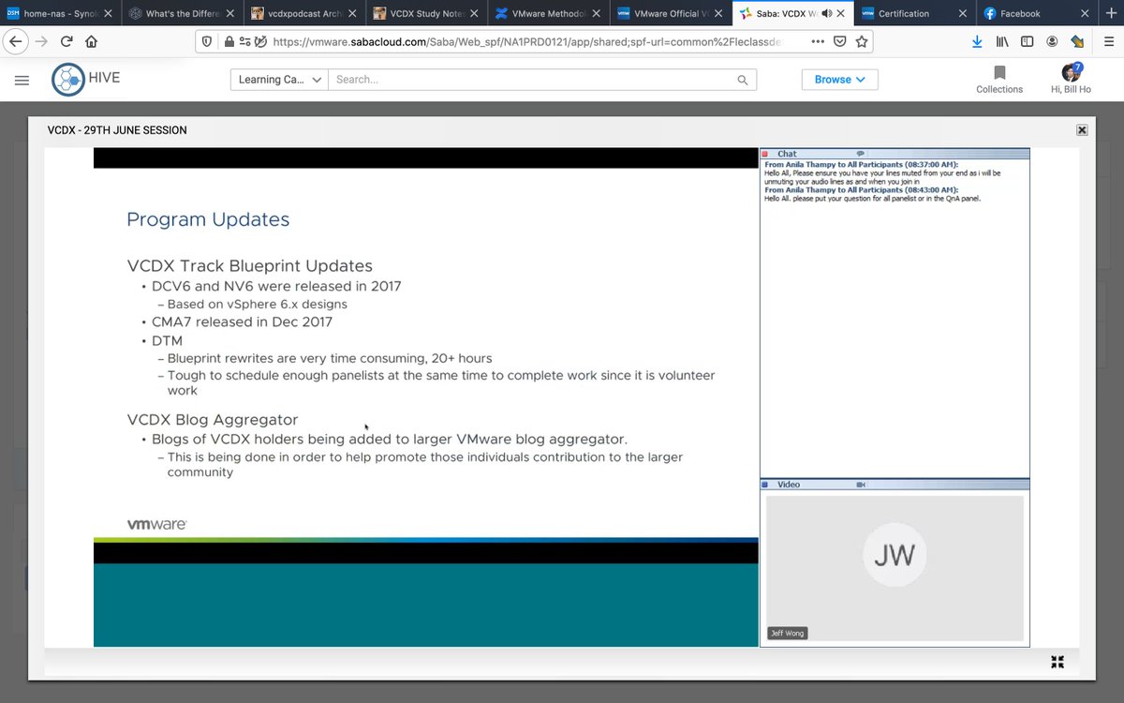Viewport: 1124px width, 703px height.
Task: Click the padlock site security icon
Action: 229,41
